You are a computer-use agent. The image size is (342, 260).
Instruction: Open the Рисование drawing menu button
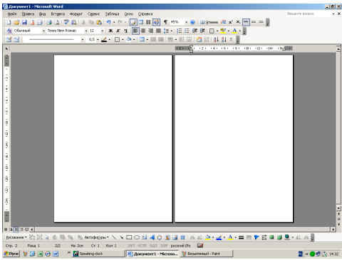(16, 237)
